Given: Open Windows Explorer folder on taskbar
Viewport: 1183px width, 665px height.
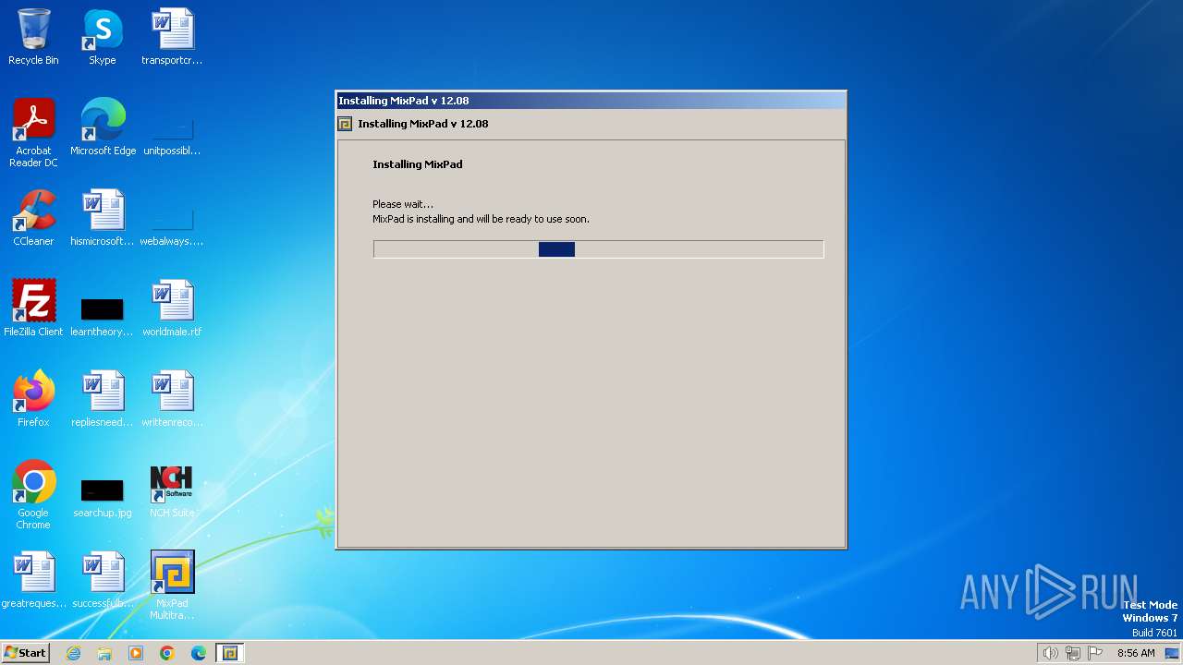Looking at the screenshot, I should (x=104, y=653).
